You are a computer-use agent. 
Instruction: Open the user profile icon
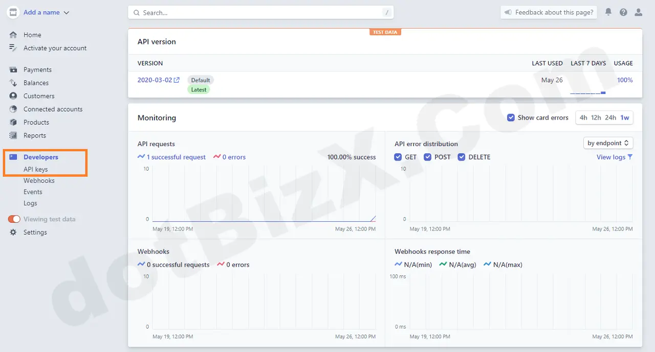click(638, 12)
